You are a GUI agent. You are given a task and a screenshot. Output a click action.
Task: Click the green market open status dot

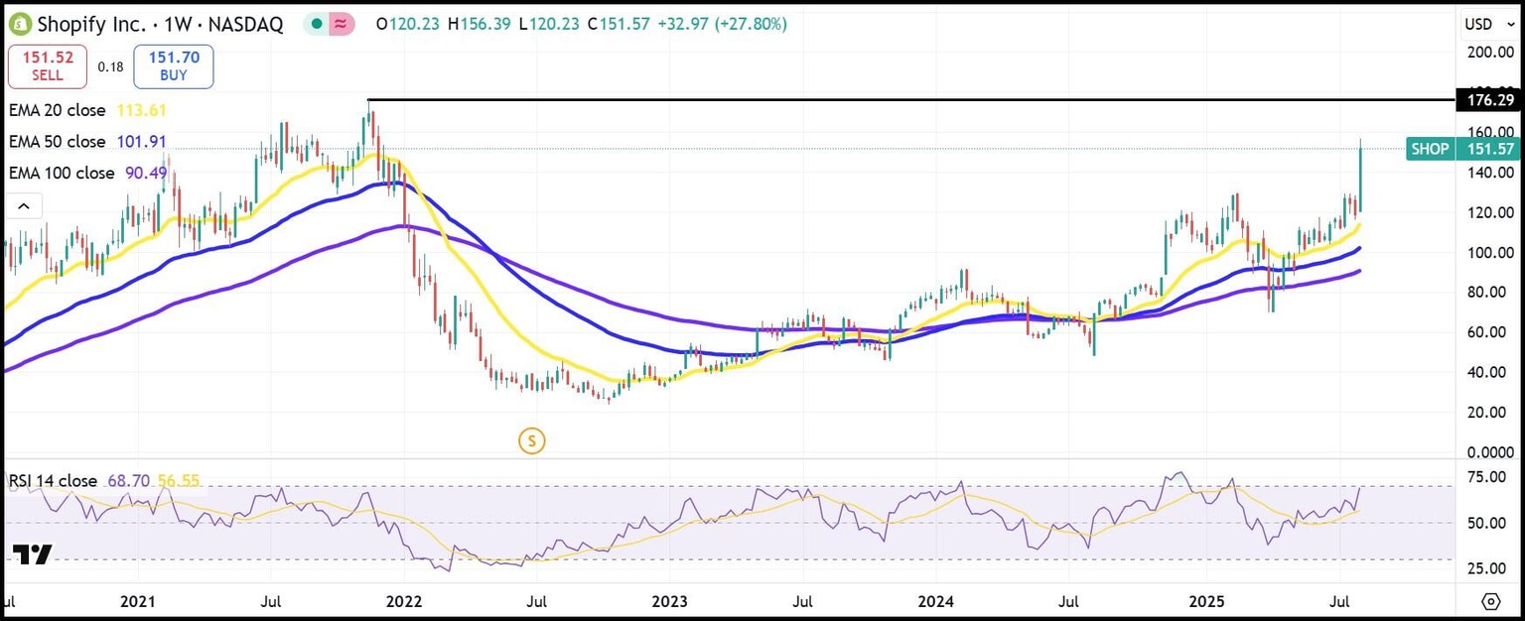click(315, 24)
